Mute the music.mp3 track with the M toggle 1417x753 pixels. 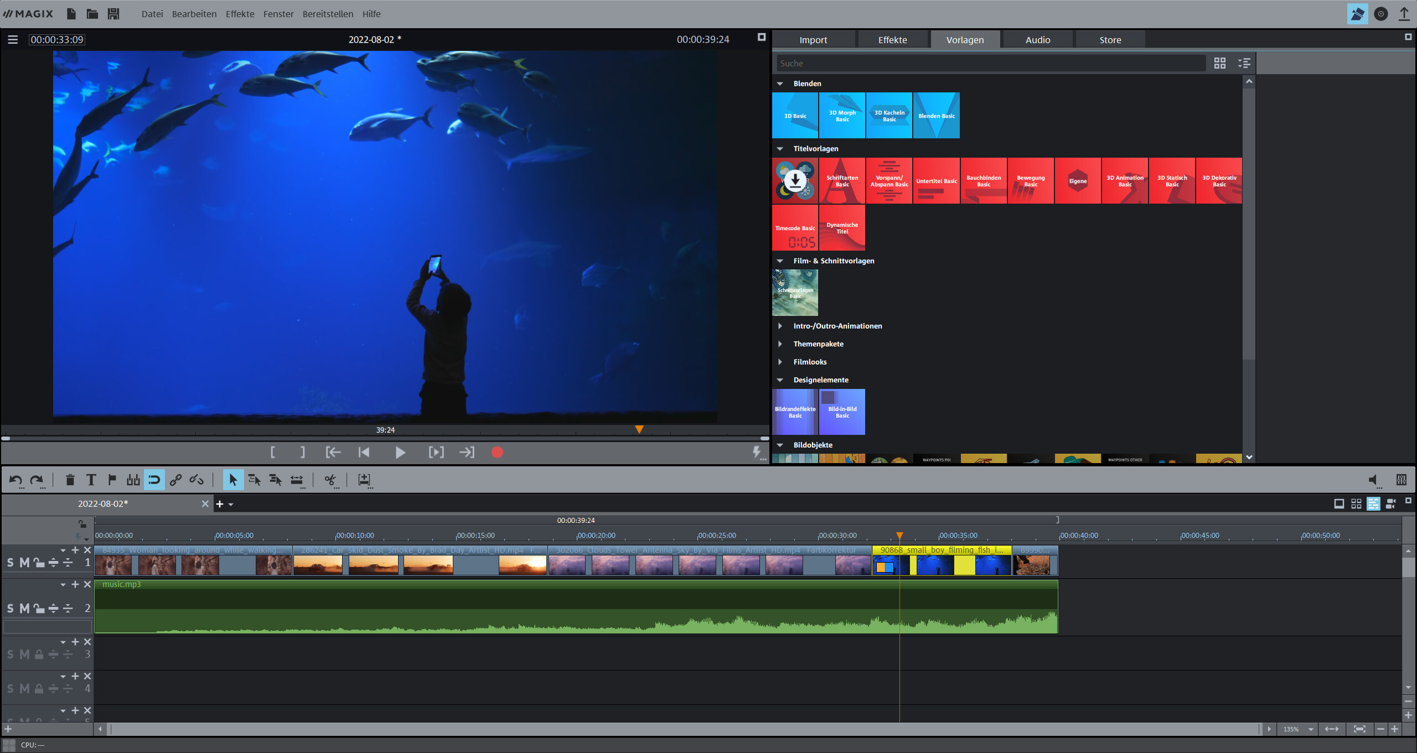[x=23, y=608]
